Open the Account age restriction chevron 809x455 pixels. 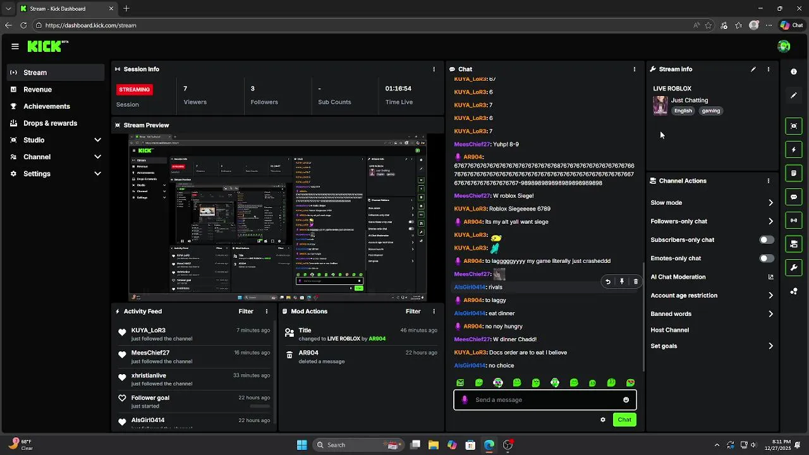click(x=770, y=295)
